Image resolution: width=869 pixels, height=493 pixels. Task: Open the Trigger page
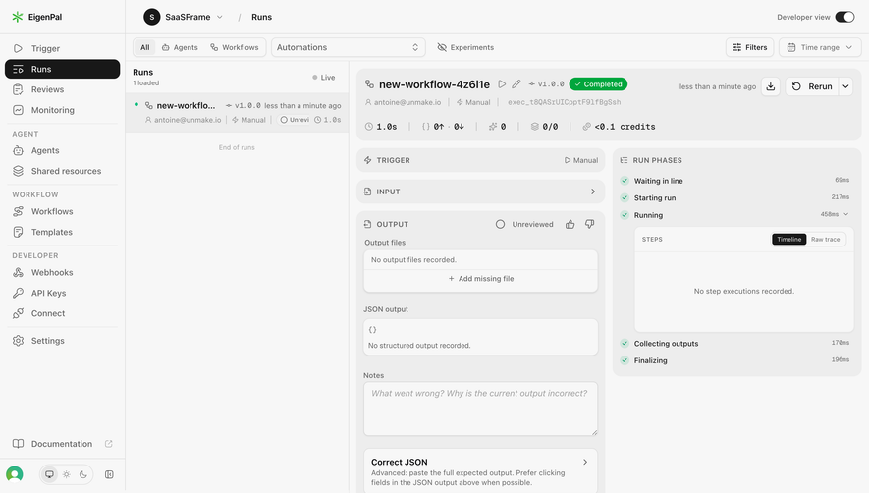tap(62, 48)
